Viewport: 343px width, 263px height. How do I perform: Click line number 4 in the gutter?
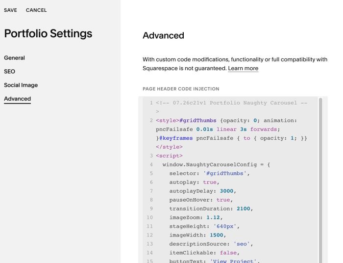(151, 165)
